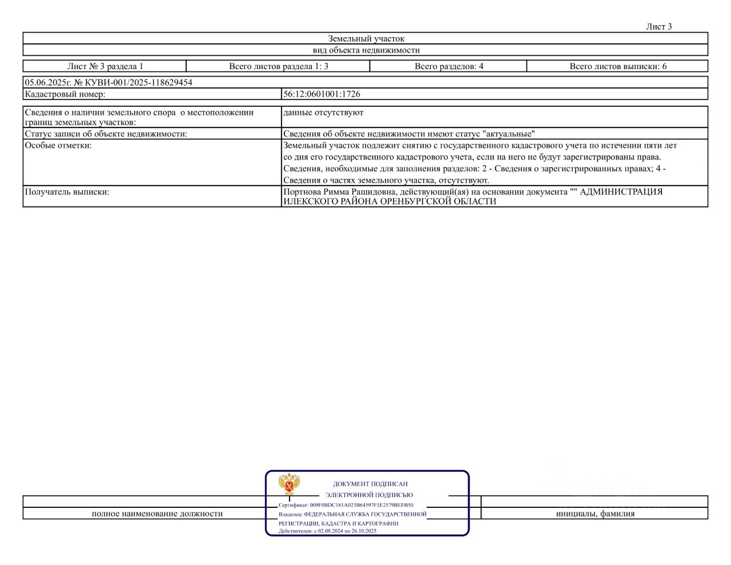
Task: Click the Russian coat of arms emblem in stamp
Action: pos(290,484)
